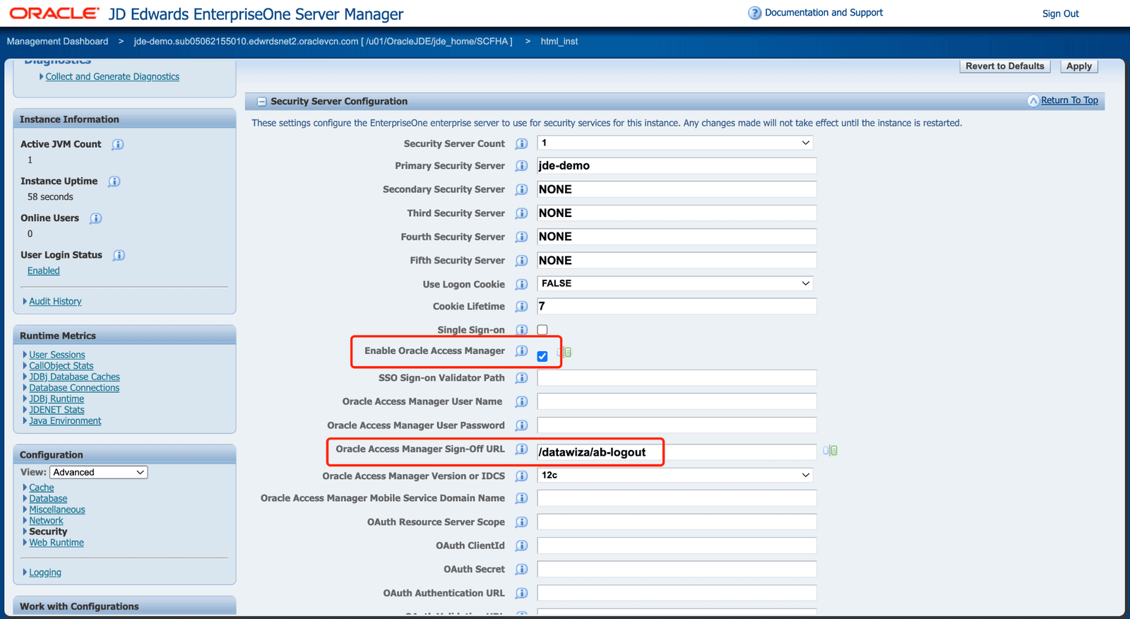Viewport: 1130px width, 619px height.
Task: Show info for Oracle Access Manager User Password
Action: [521, 425]
